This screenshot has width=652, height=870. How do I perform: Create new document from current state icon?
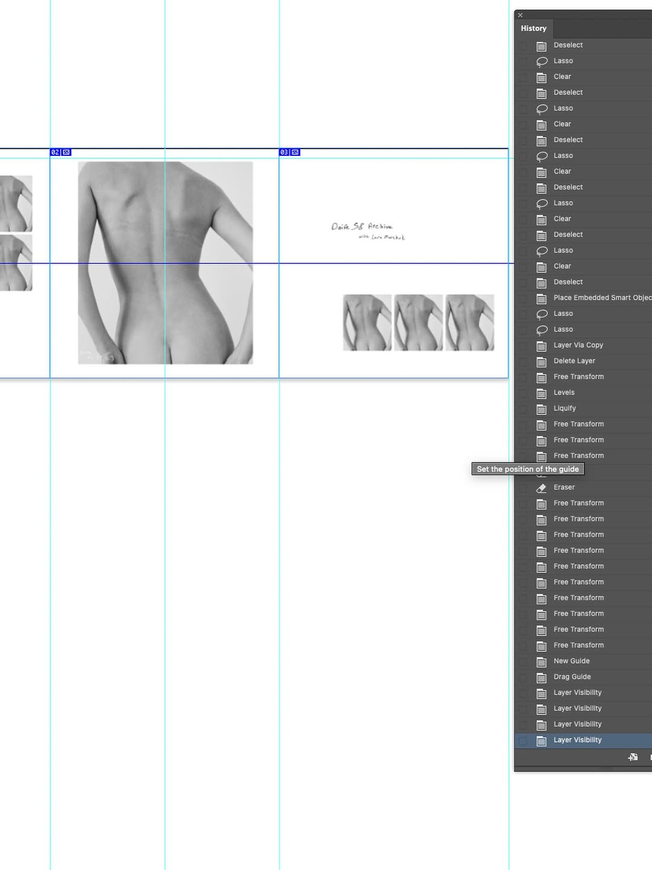point(633,757)
